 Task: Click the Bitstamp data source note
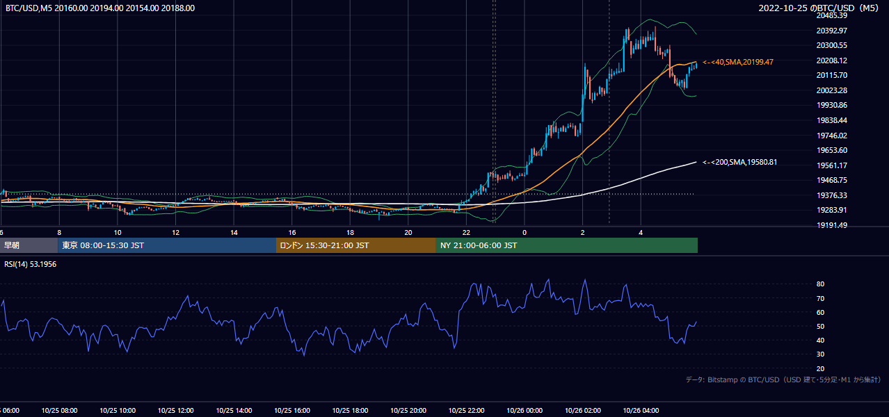783,379
